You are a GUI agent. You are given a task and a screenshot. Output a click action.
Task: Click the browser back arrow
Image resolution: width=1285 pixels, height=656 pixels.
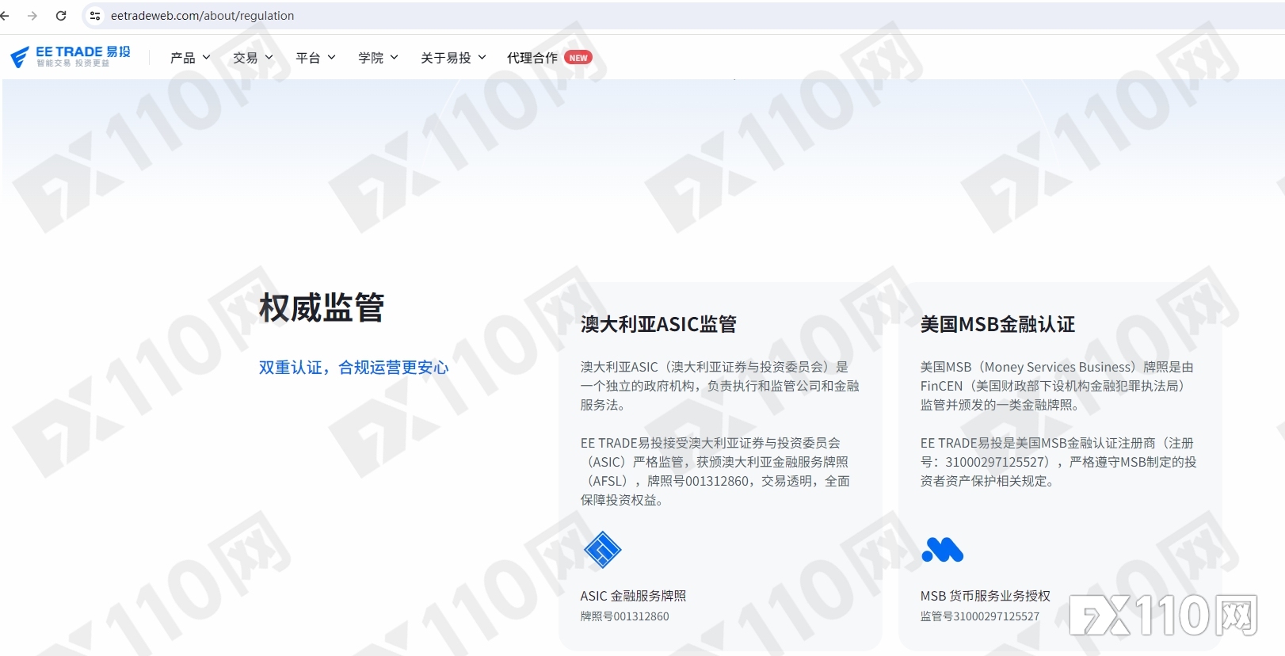pyautogui.click(x=5, y=16)
